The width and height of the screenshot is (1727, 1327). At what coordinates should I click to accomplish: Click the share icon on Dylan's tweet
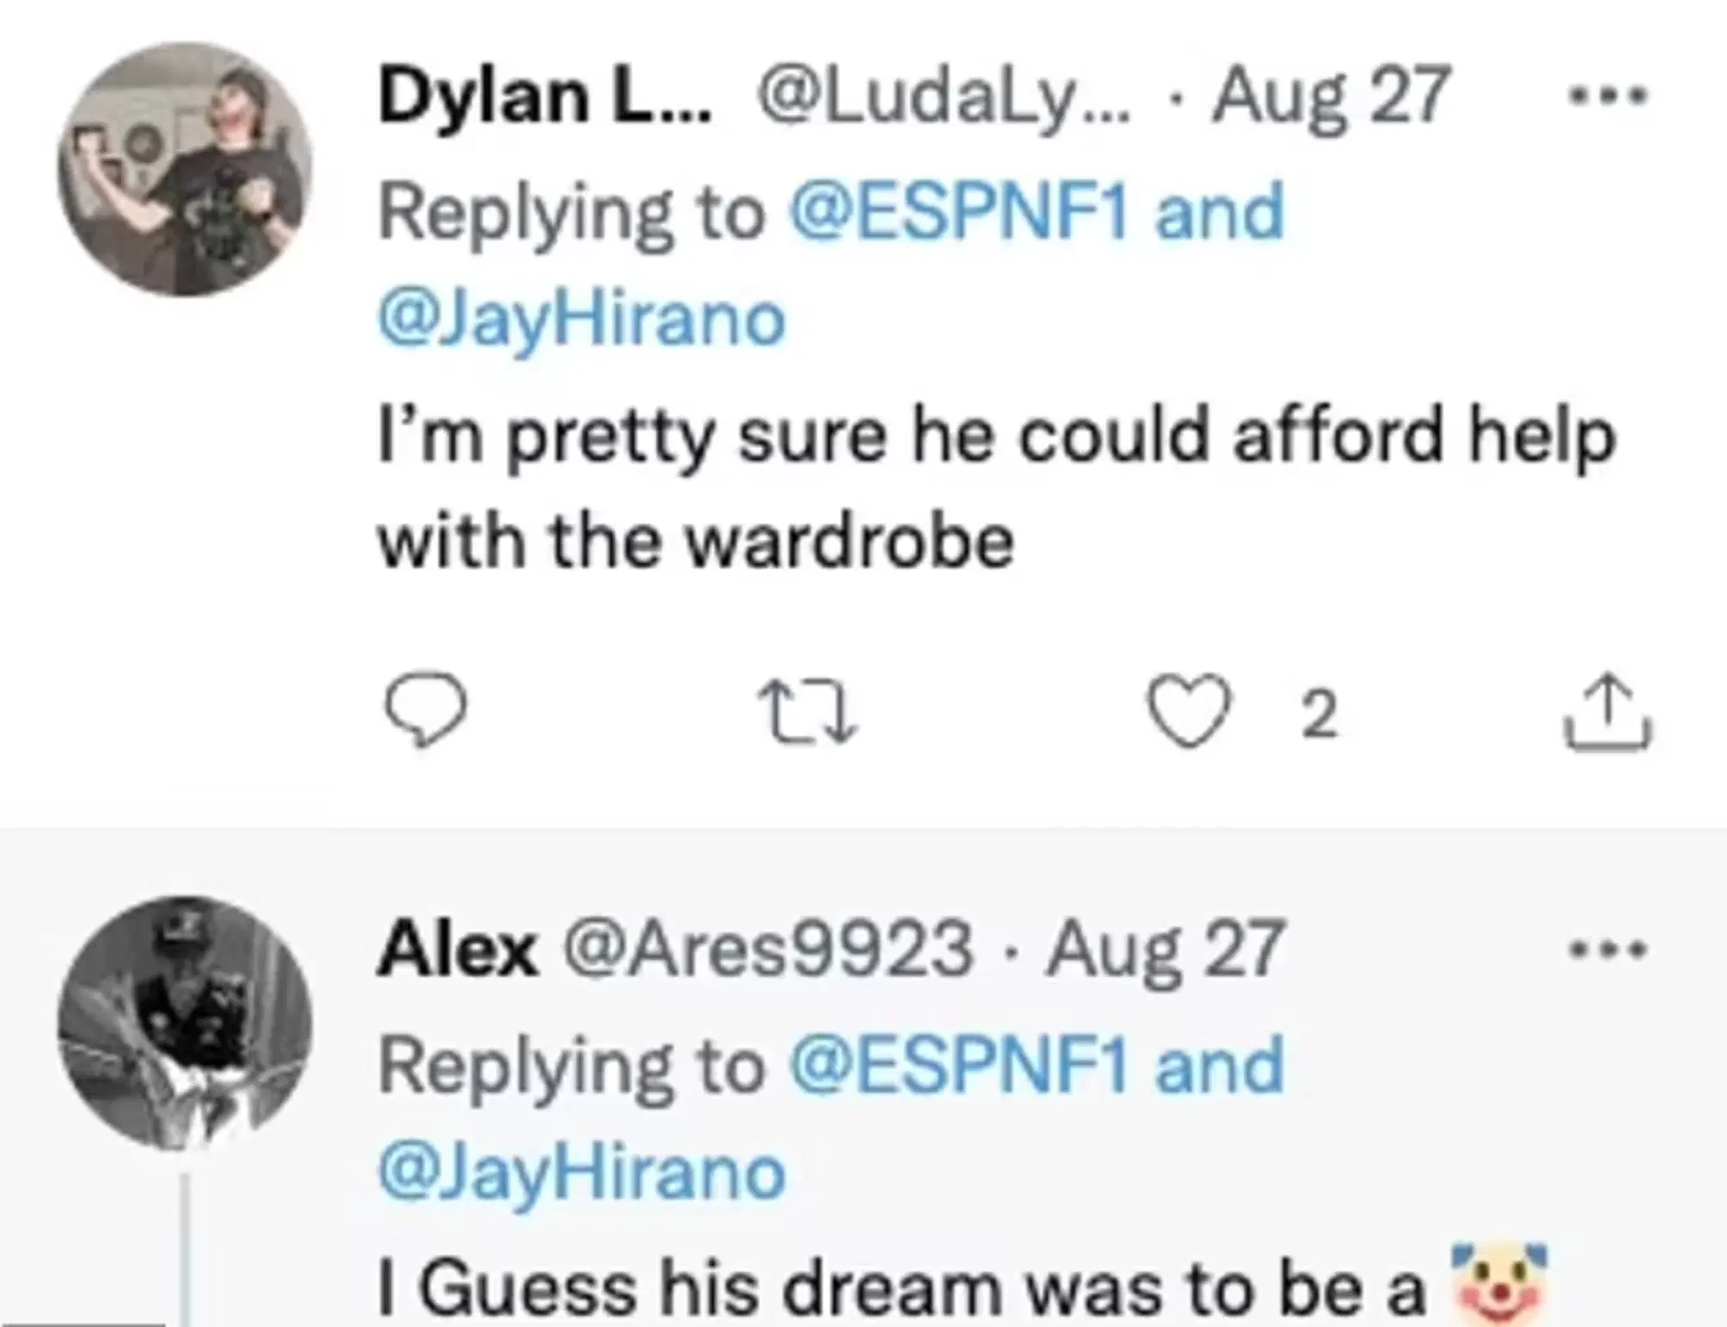click(x=1608, y=711)
